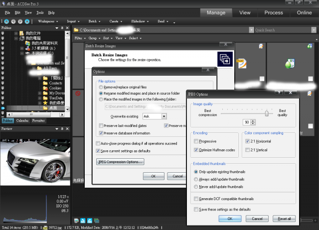Image resolution: width=319 pixels, height=230 pixels.
Task: Close the Folders pane
Action: tap(67, 28)
